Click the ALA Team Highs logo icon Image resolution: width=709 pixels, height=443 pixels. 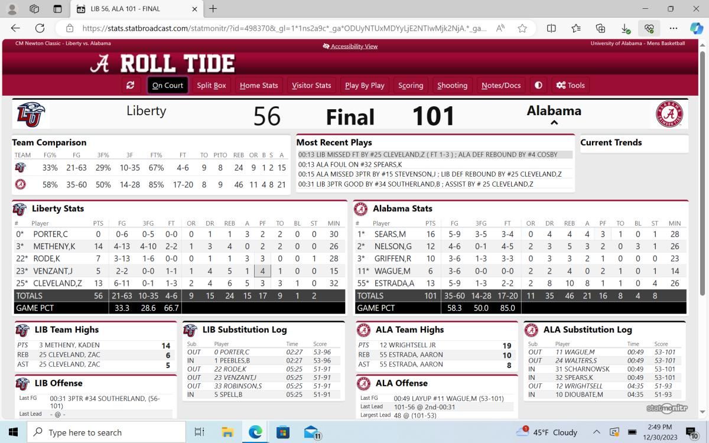pos(364,330)
